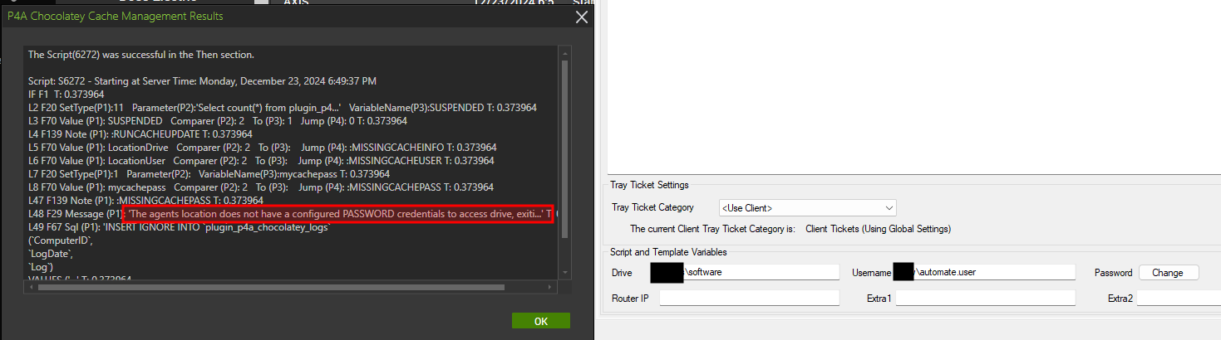Image resolution: width=1221 pixels, height=340 pixels.
Task: Click the L8 F70 Value mycachepass line
Action: click(x=261, y=187)
